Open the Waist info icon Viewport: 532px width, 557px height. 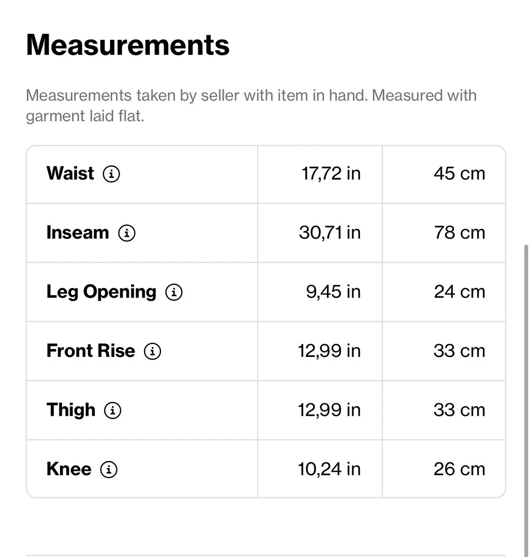coord(111,174)
